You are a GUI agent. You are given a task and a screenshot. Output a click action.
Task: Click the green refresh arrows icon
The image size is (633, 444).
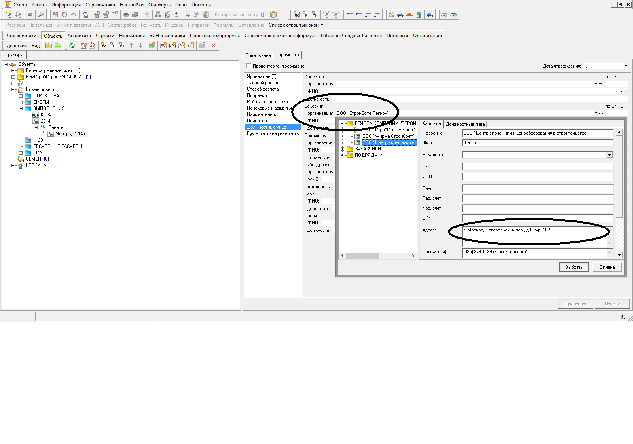pos(72,46)
